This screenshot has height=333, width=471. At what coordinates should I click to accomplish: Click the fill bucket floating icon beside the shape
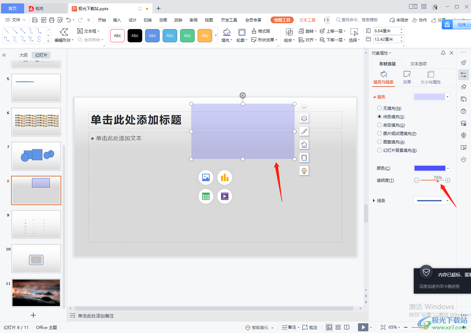(304, 144)
